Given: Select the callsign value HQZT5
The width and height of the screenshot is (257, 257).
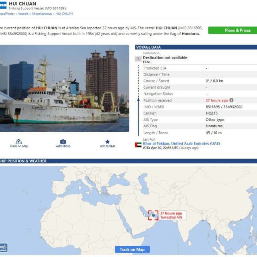Looking at the screenshot, I should [212, 113].
